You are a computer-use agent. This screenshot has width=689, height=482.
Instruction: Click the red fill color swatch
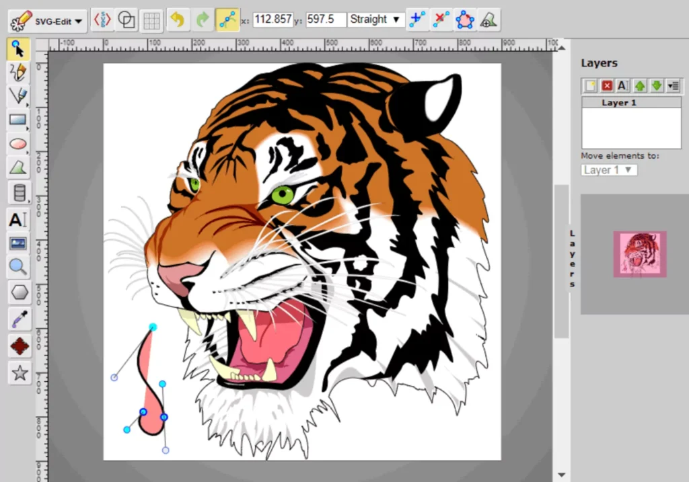tap(18, 345)
